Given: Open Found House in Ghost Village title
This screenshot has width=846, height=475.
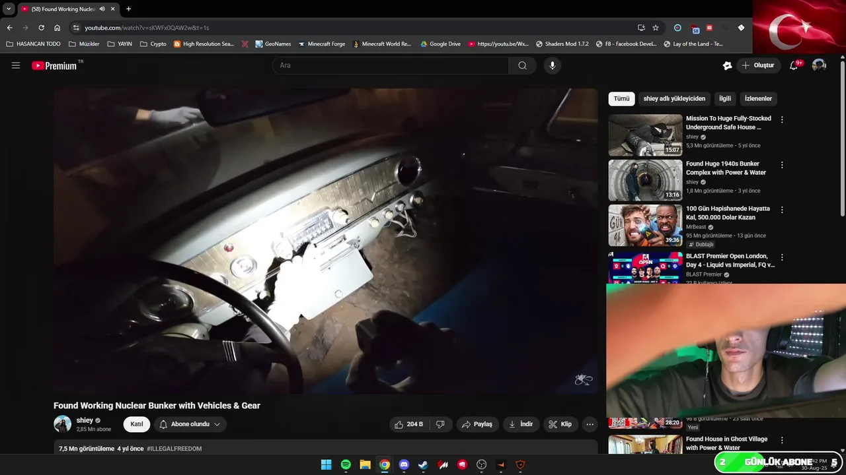Looking at the screenshot, I should pyautogui.click(x=726, y=443).
